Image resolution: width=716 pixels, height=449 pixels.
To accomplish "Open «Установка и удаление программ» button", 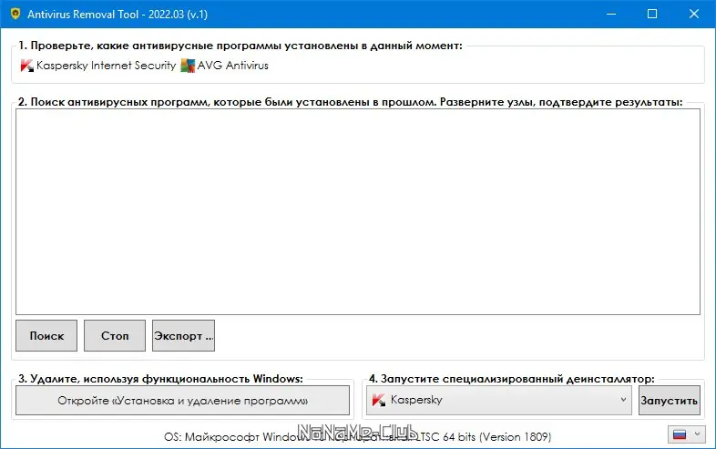I will coord(183,401).
